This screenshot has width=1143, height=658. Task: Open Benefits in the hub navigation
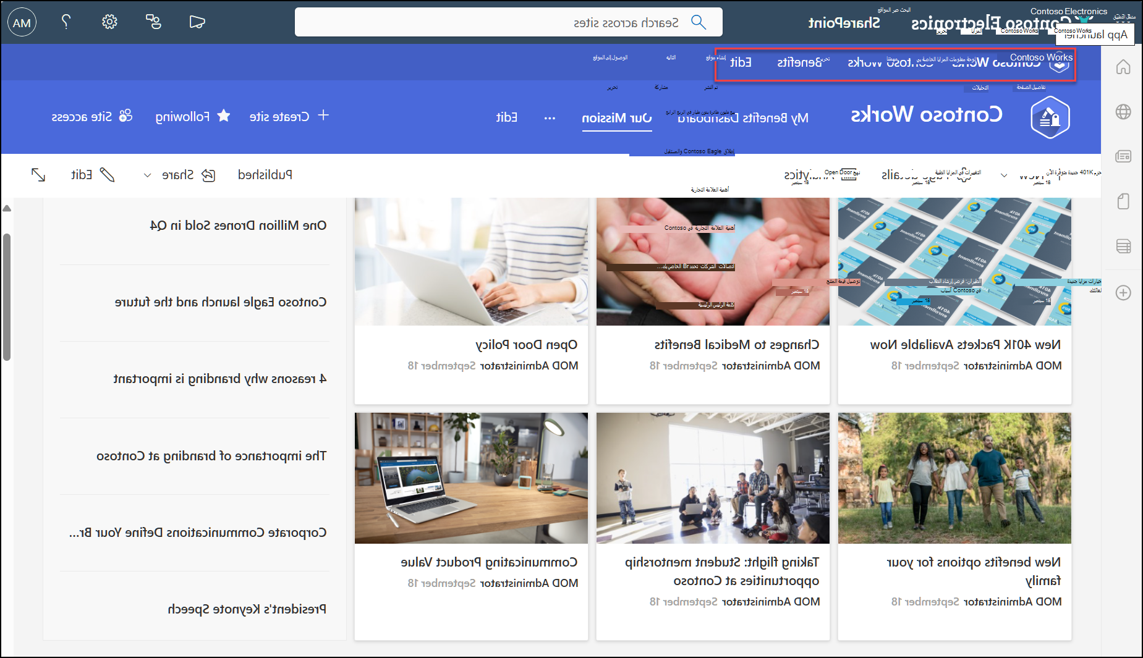[800, 62]
